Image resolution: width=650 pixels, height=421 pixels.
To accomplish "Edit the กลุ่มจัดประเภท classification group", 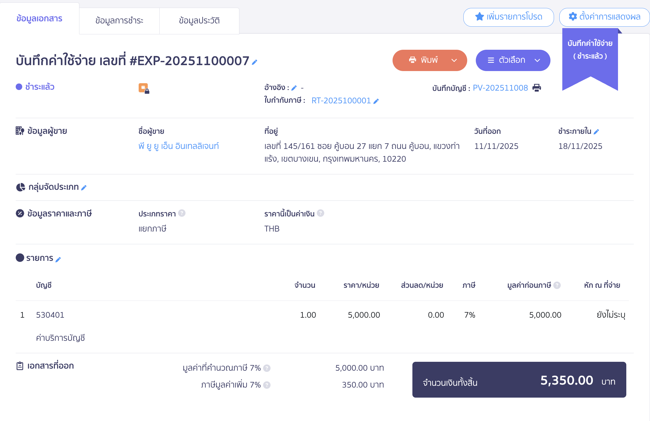I will (84, 187).
